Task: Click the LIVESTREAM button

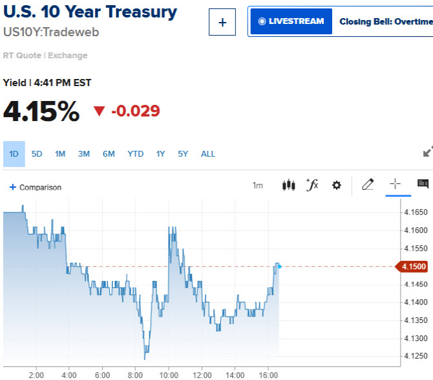Action: point(291,21)
